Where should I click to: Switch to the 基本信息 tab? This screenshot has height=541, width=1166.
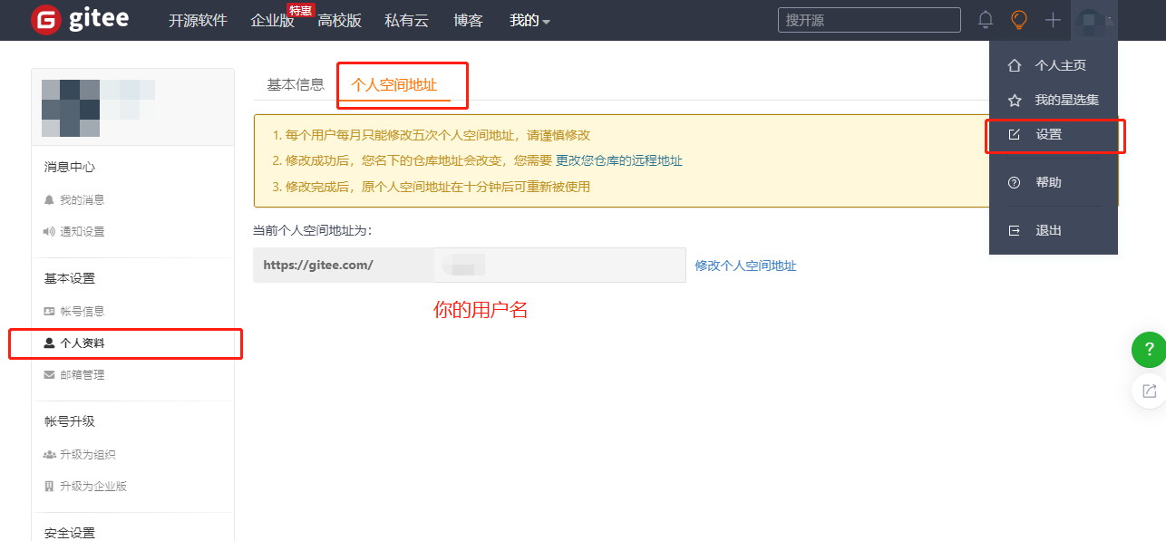[x=296, y=84]
